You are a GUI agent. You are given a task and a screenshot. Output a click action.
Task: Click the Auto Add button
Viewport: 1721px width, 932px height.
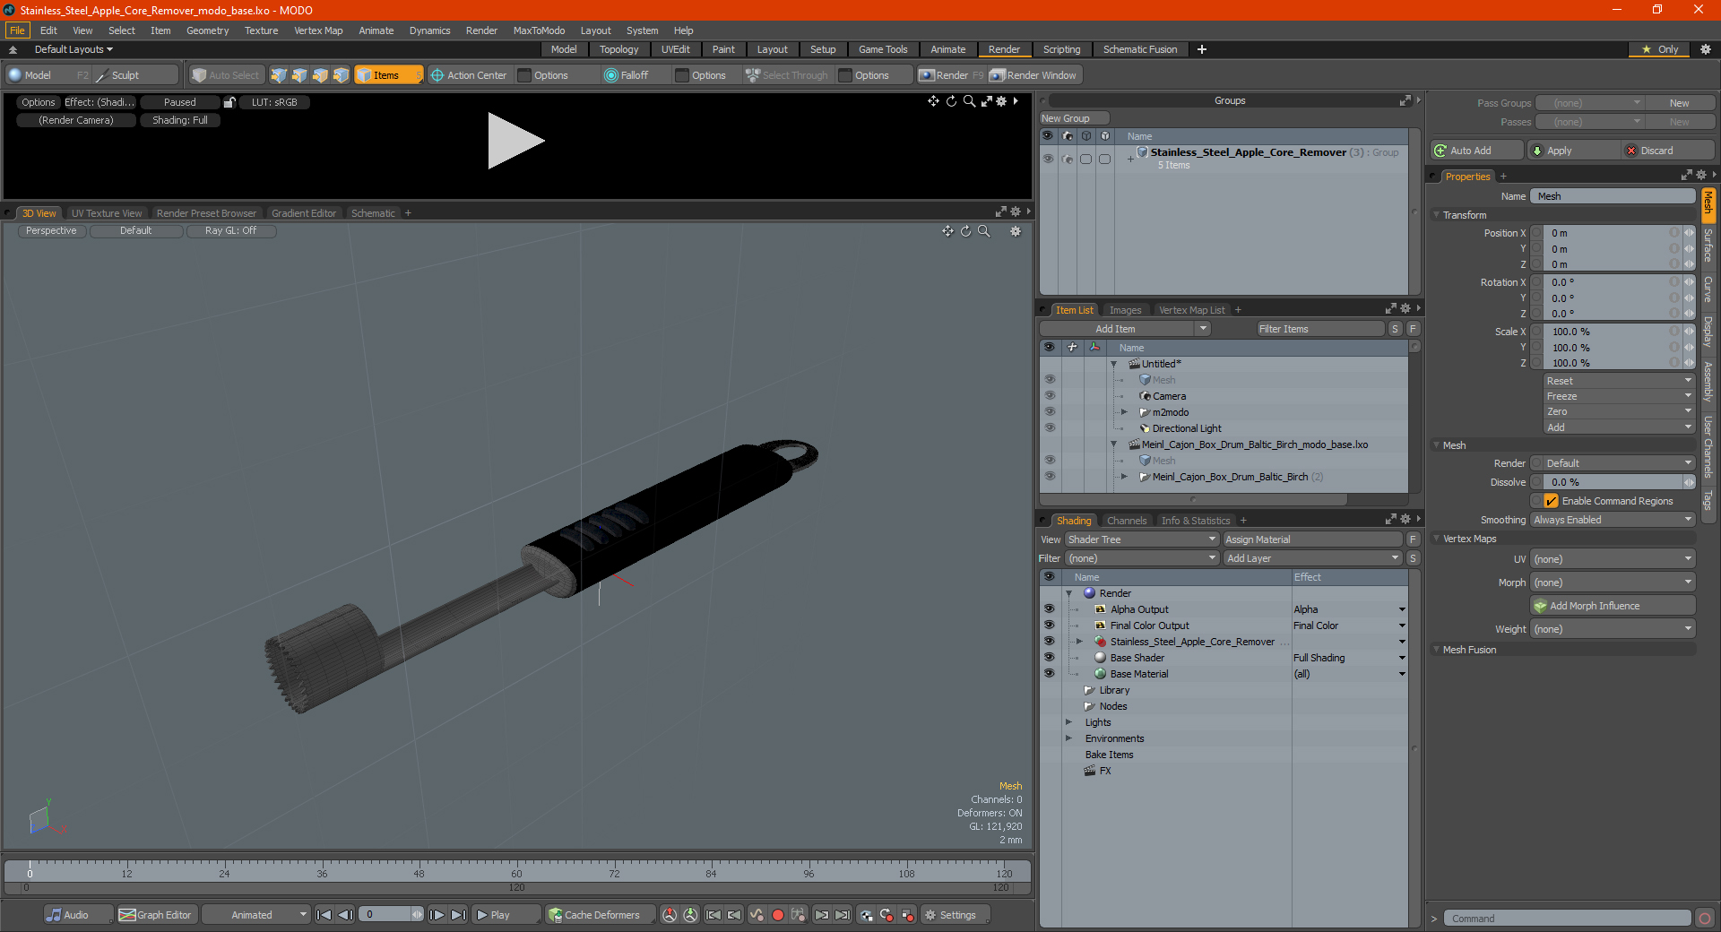pos(1477,151)
